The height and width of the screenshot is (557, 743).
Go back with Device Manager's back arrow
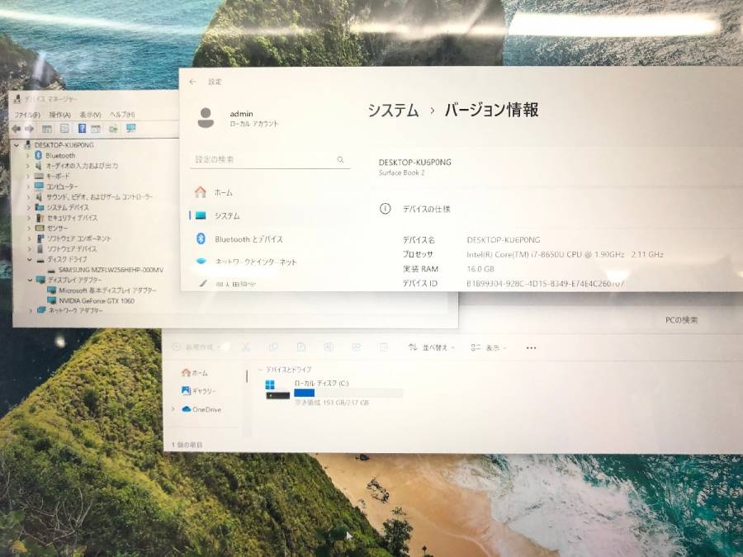[17, 129]
